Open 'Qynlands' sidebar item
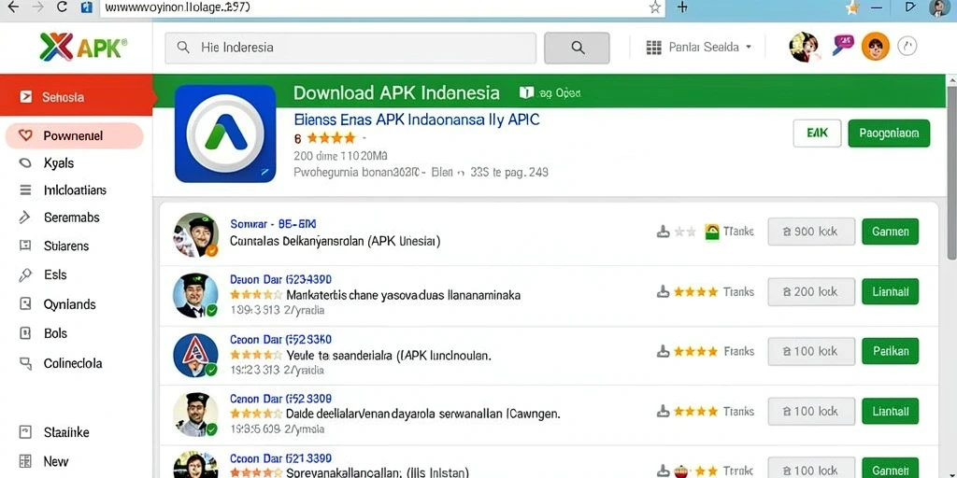The width and height of the screenshot is (957, 478). pos(69,304)
